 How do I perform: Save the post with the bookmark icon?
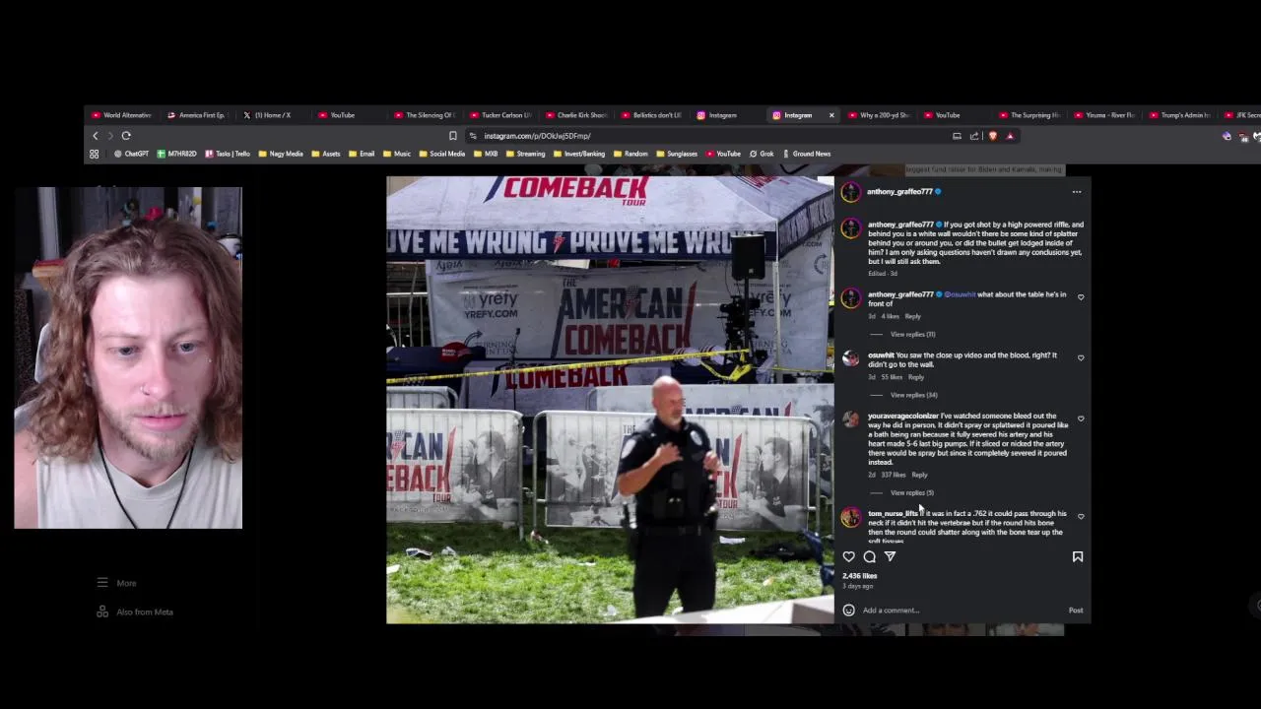click(x=1077, y=556)
